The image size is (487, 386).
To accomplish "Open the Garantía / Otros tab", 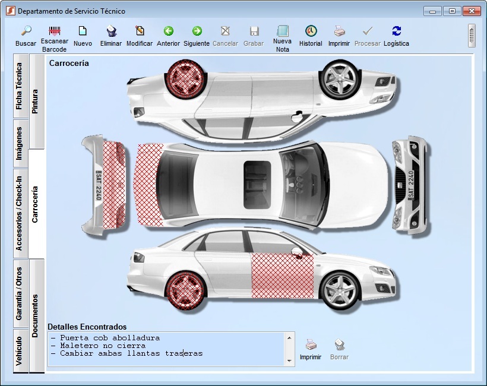I will click(x=20, y=294).
